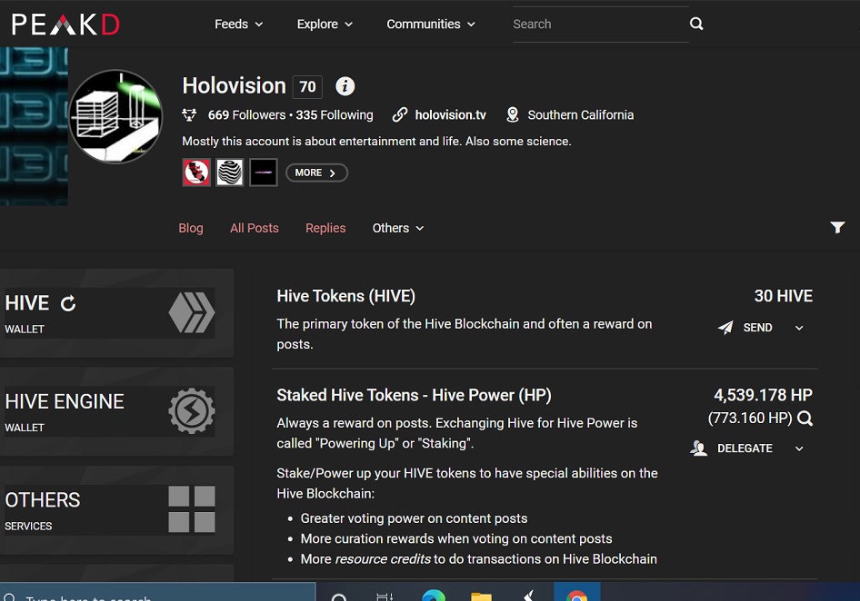Image resolution: width=860 pixels, height=601 pixels.
Task: Click the Southern California location text
Action: pos(581,115)
